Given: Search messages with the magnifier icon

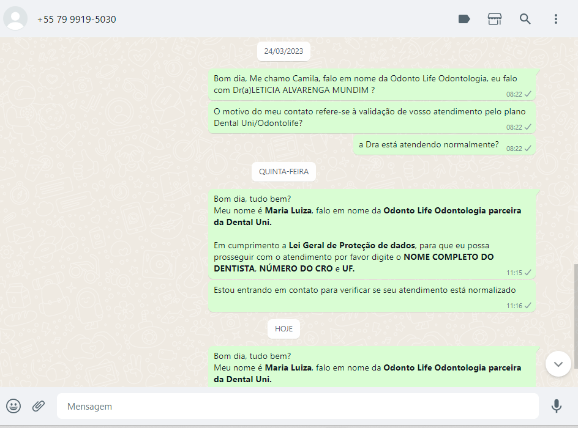Looking at the screenshot, I should (x=525, y=19).
